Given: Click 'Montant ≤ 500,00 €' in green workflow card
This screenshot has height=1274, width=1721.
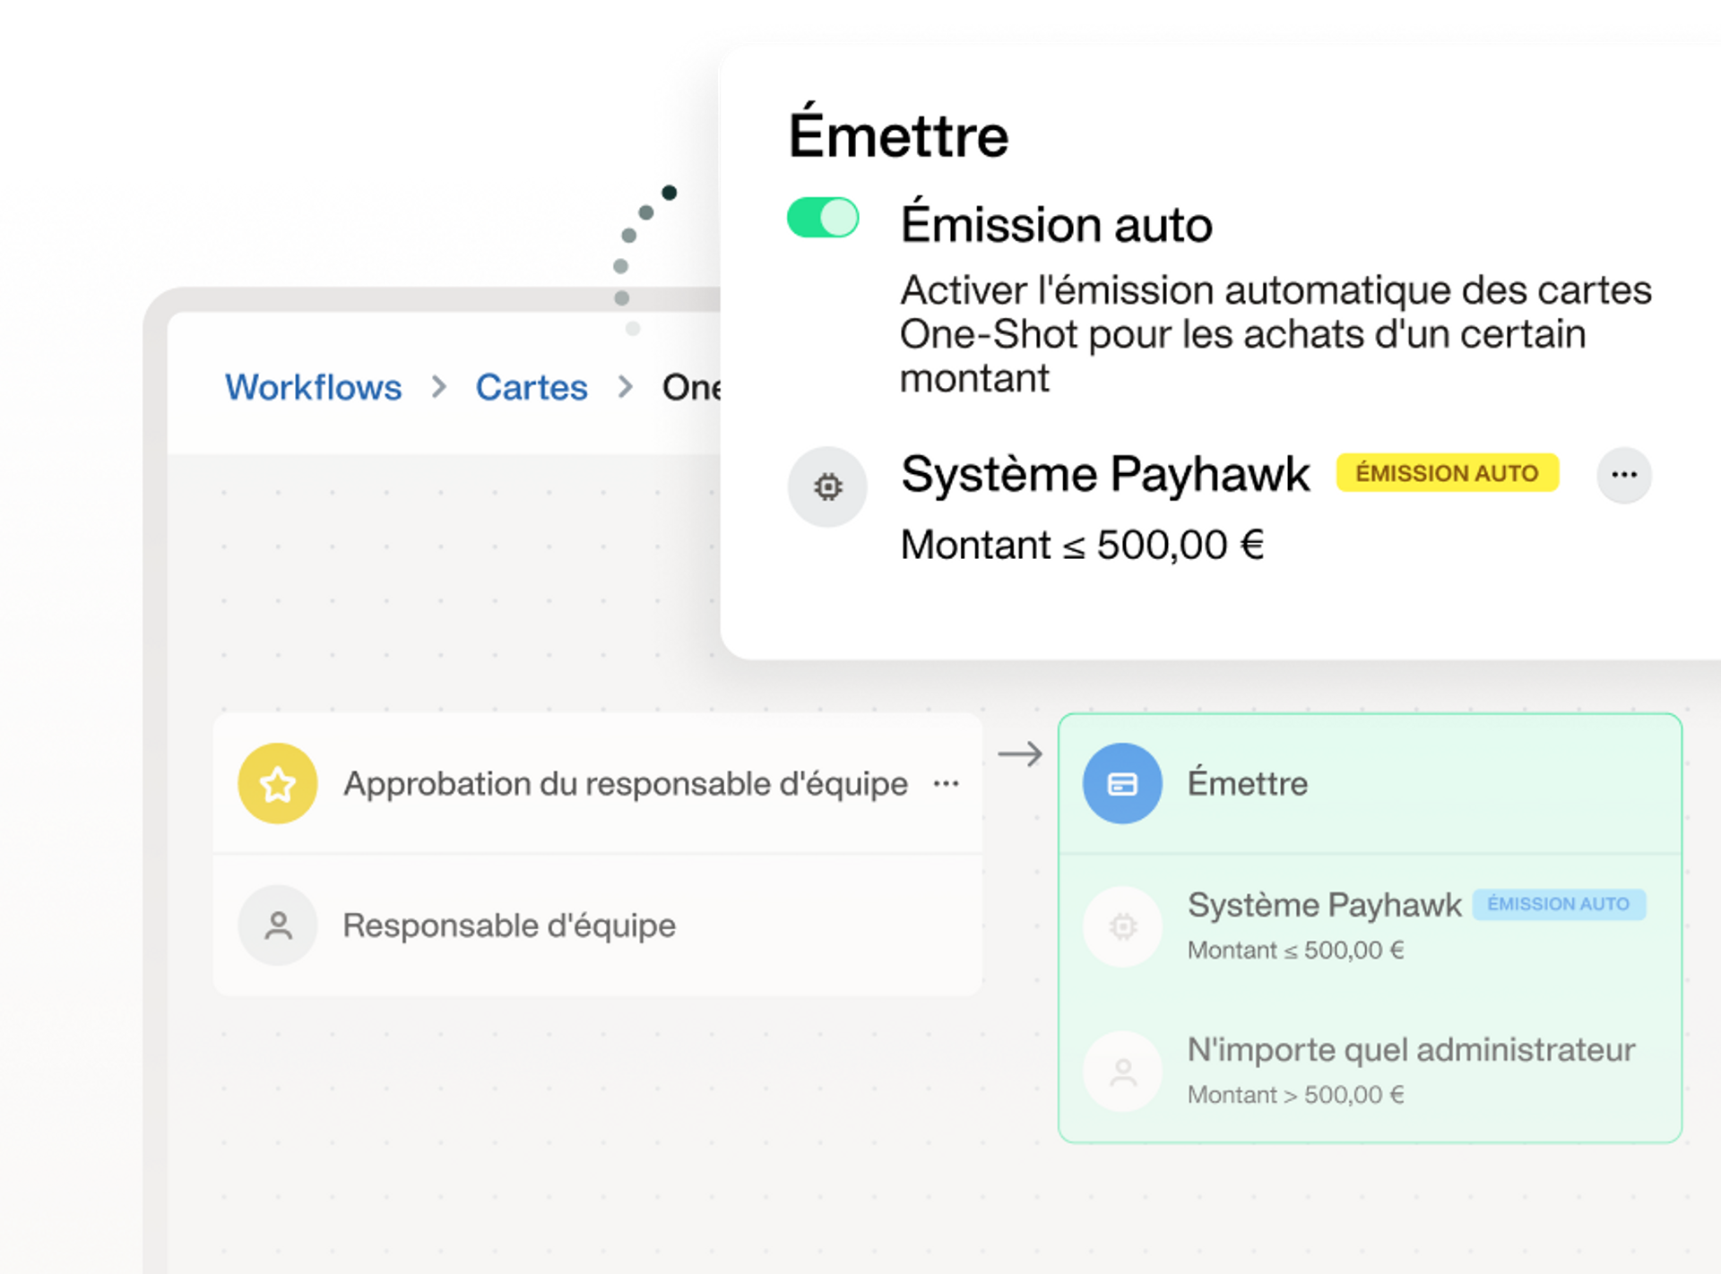Looking at the screenshot, I should [1296, 950].
